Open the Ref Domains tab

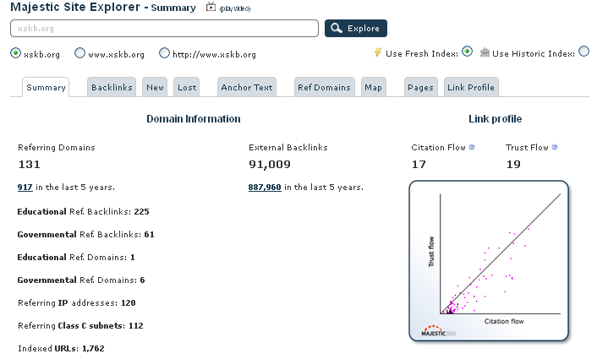pos(325,88)
